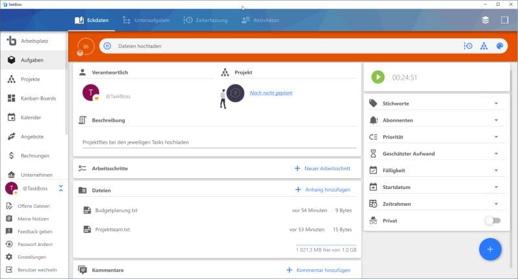Click the square frame icon in header
Screen dimensions: 518x279
504,20
